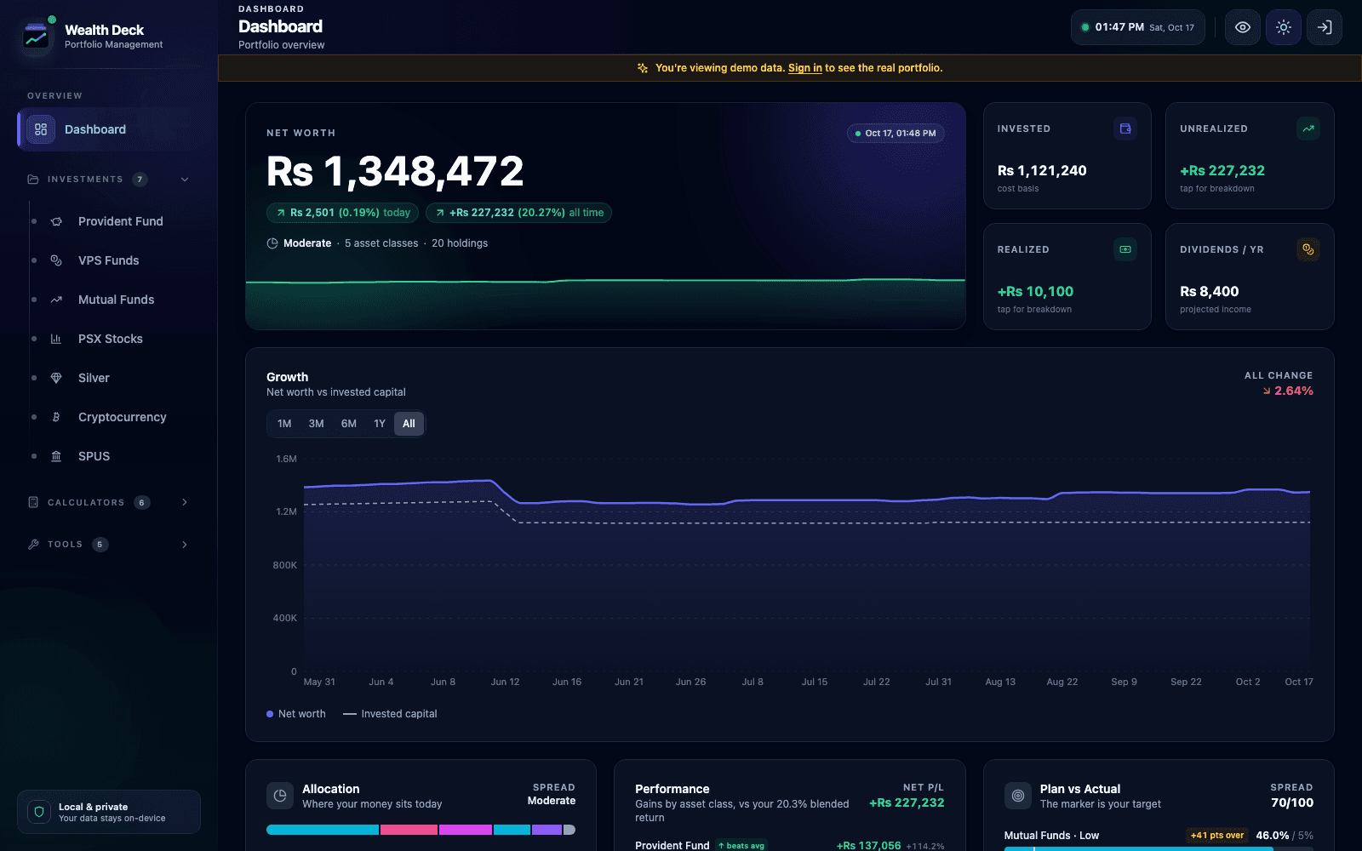Click the Rs 2,501 today change pill
Image resolution: width=1362 pixels, height=851 pixels.
click(342, 213)
